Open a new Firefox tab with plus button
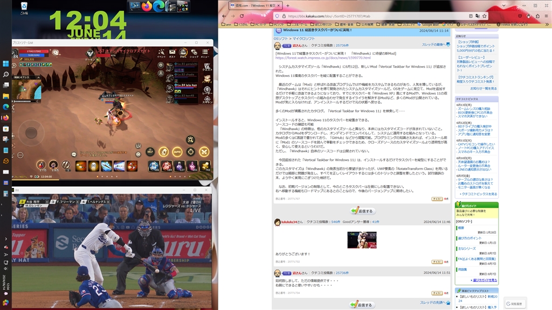Screen dimensions: 552x310 click(288, 5)
